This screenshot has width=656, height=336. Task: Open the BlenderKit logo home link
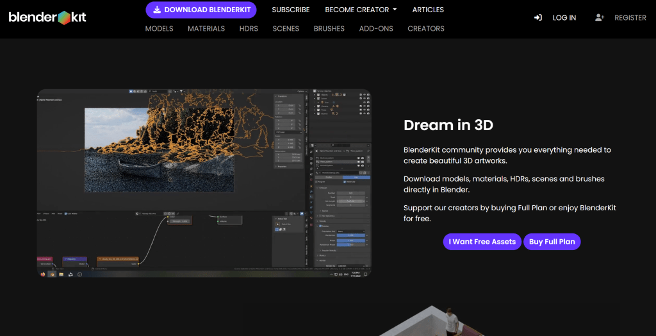click(47, 17)
